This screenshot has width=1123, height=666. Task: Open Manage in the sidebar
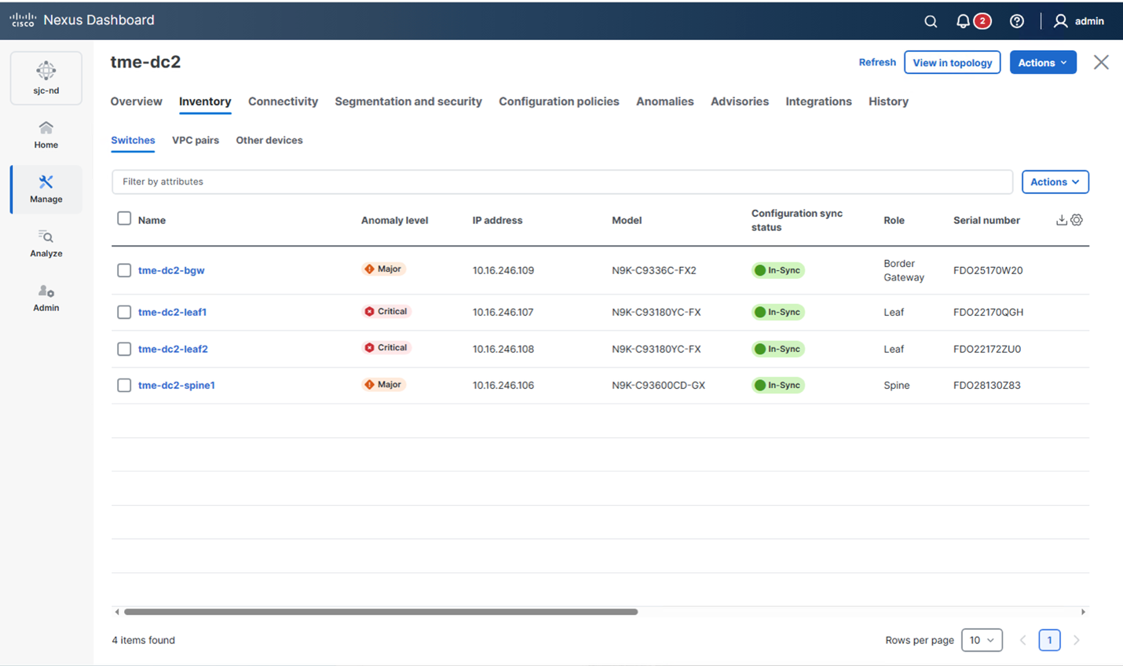click(46, 189)
